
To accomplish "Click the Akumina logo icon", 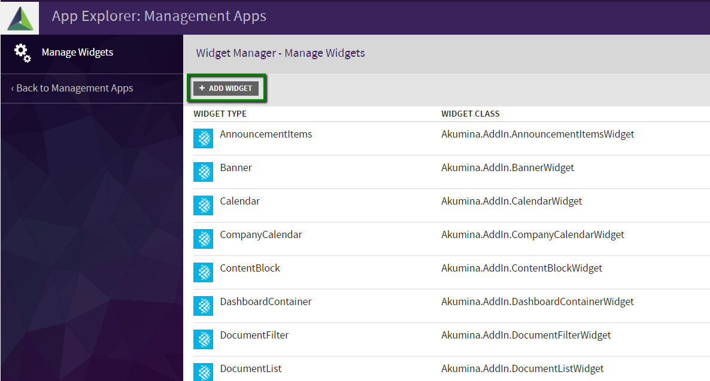I will [x=20, y=18].
